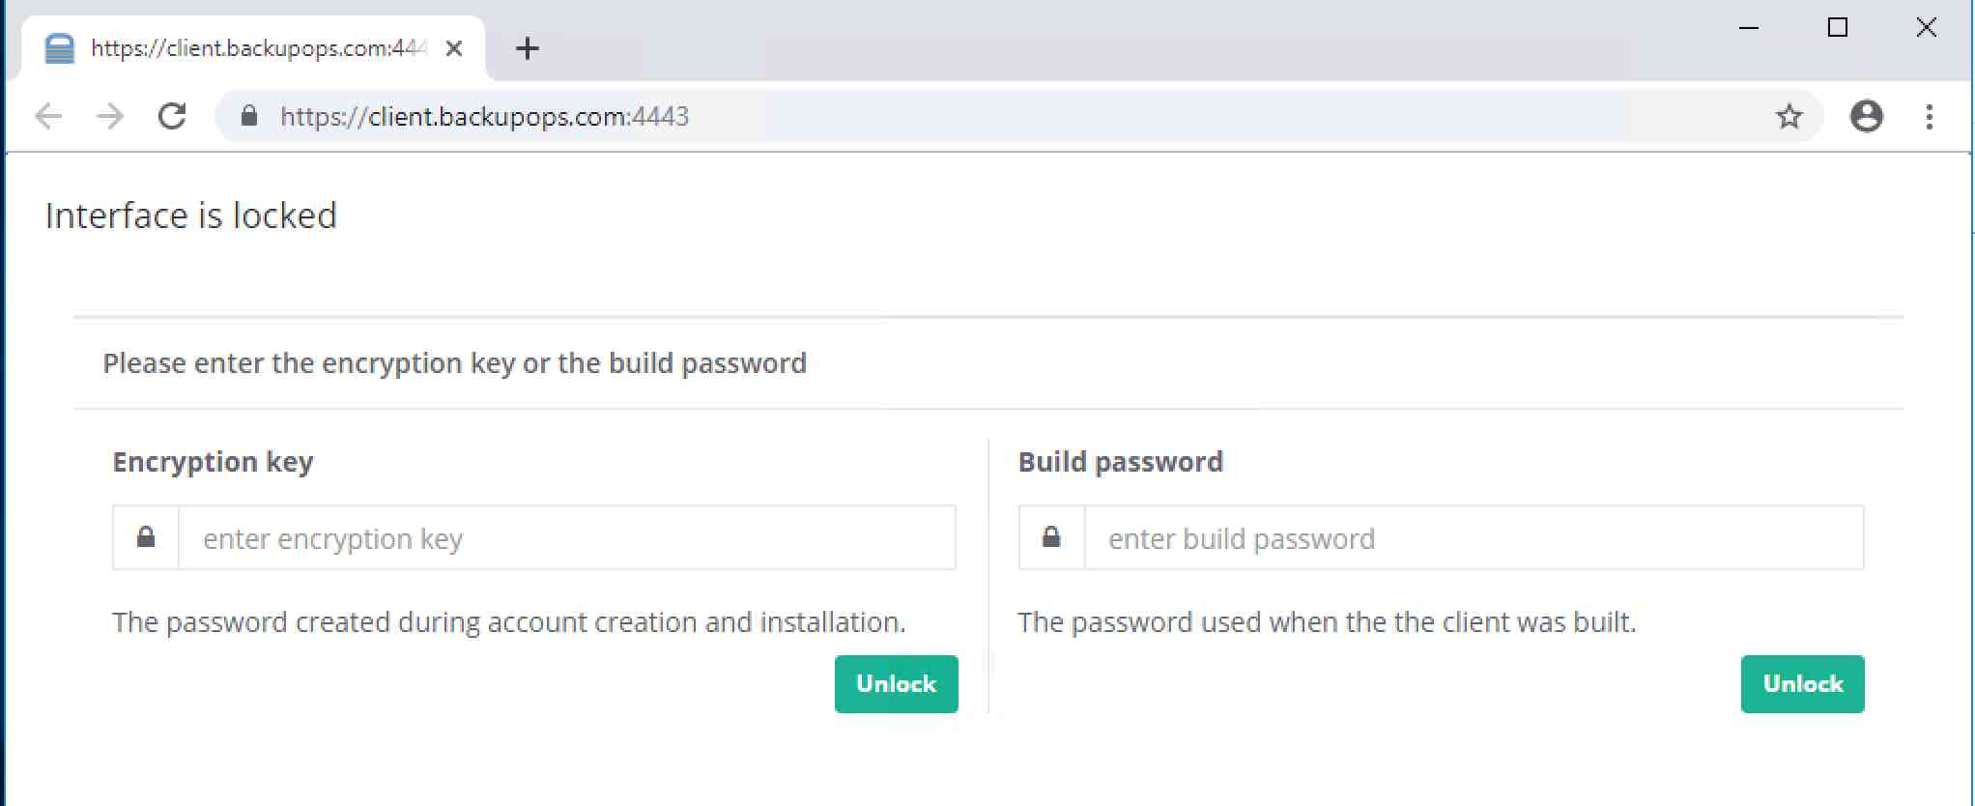
Task: Unlock using the encryption key
Action: pos(896,684)
